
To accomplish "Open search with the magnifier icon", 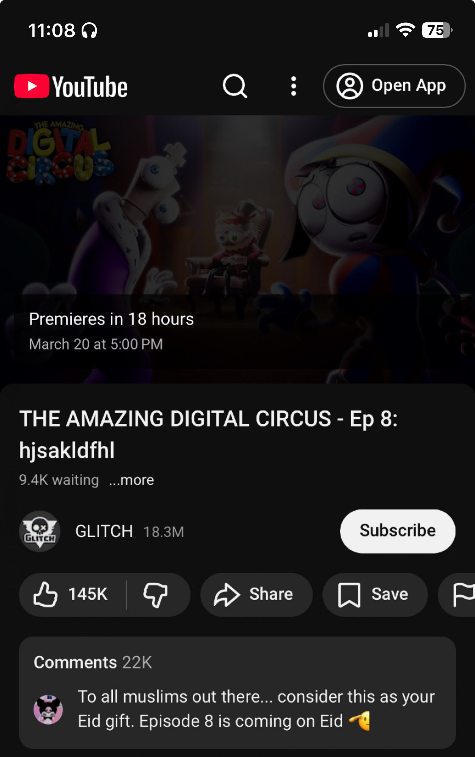I will click(x=235, y=86).
